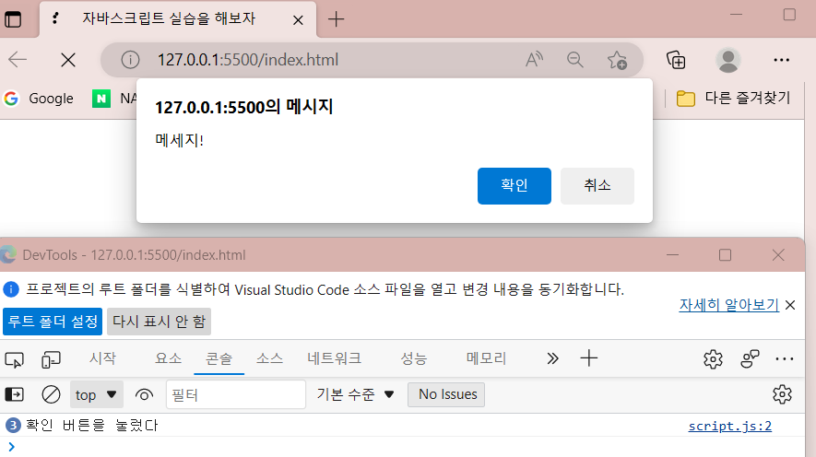This screenshot has width=816, height=457.
Task: Open the 메모리 tab
Action: [x=486, y=358]
